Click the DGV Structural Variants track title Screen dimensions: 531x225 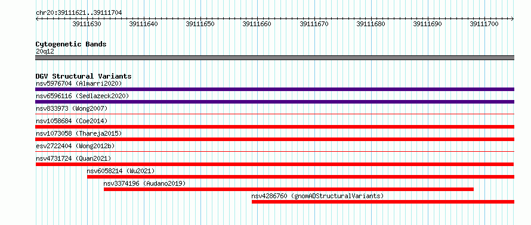[84, 76]
